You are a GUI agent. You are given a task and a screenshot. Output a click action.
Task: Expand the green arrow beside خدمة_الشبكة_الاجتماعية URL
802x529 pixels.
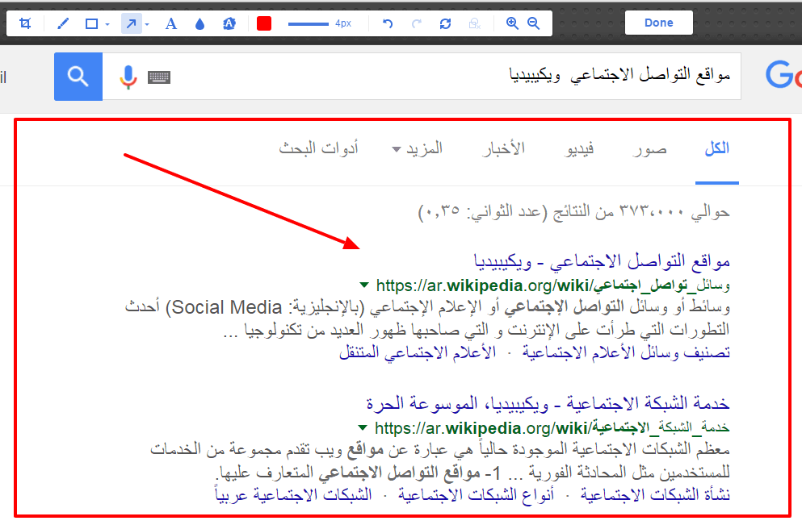[363, 427]
